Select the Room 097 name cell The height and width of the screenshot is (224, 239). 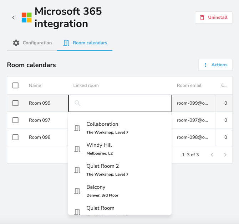[x=40, y=120]
